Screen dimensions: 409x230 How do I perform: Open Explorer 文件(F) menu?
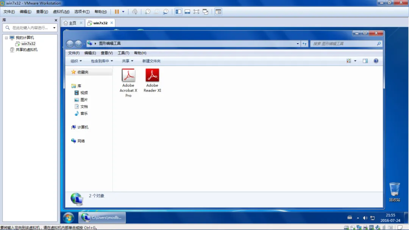(74, 53)
